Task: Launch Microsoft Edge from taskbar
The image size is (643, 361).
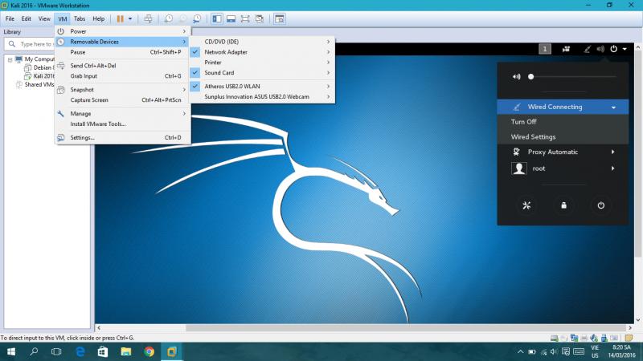Action: (80, 351)
